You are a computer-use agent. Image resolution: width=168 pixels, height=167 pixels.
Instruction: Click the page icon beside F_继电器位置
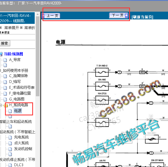5,93
